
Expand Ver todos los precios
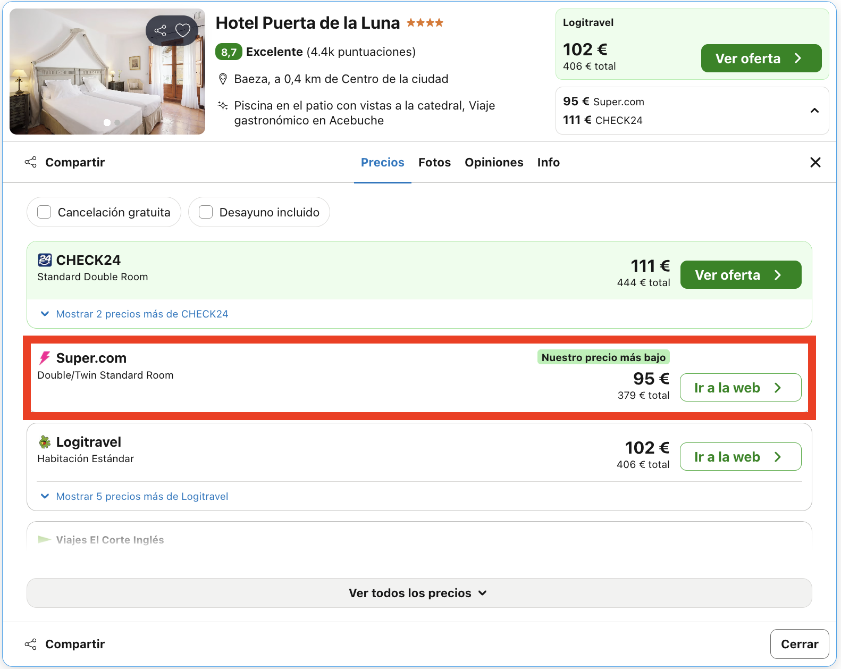[x=419, y=593]
